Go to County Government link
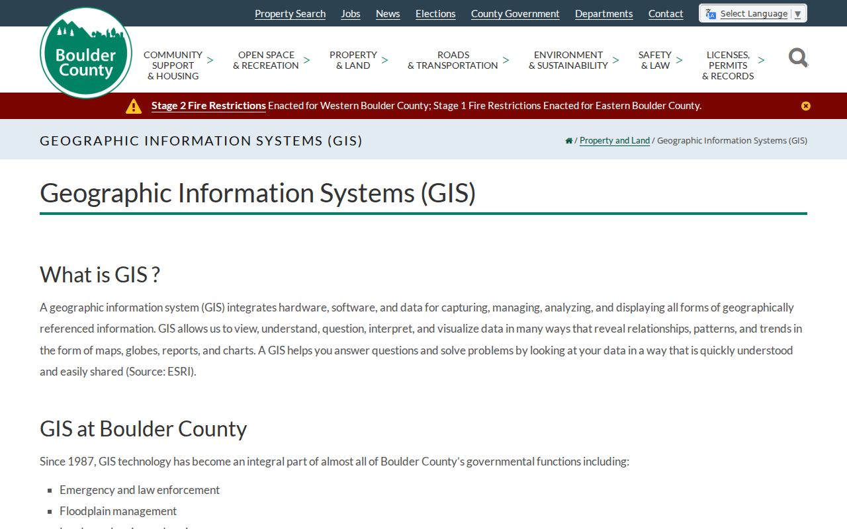The height and width of the screenshot is (529, 847). pyautogui.click(x=515, y=14)
